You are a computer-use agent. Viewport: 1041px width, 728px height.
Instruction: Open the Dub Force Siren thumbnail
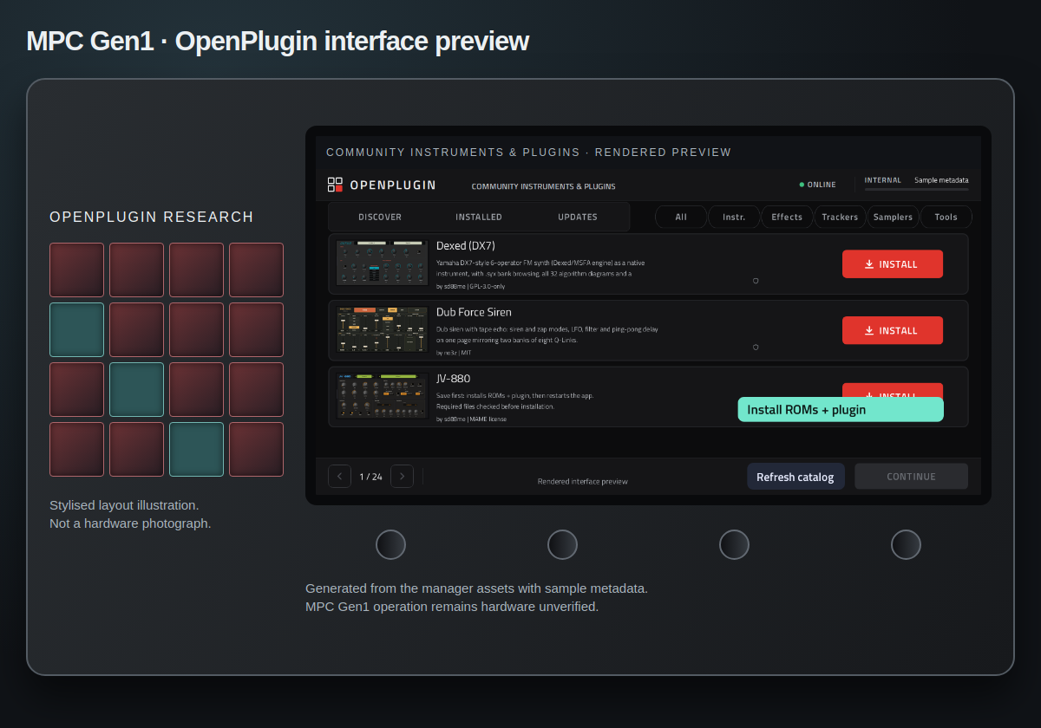coord(383,330)
